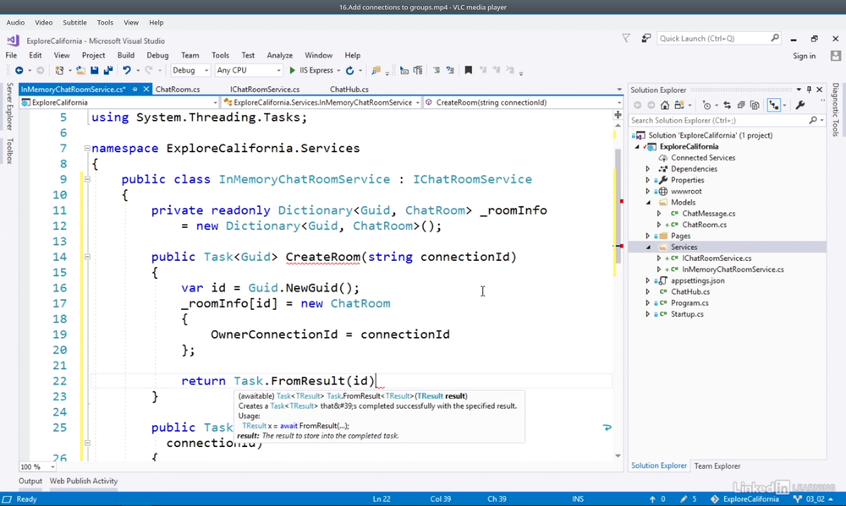
Task: Switch to the Team Explorer tab
Action: 717,466
